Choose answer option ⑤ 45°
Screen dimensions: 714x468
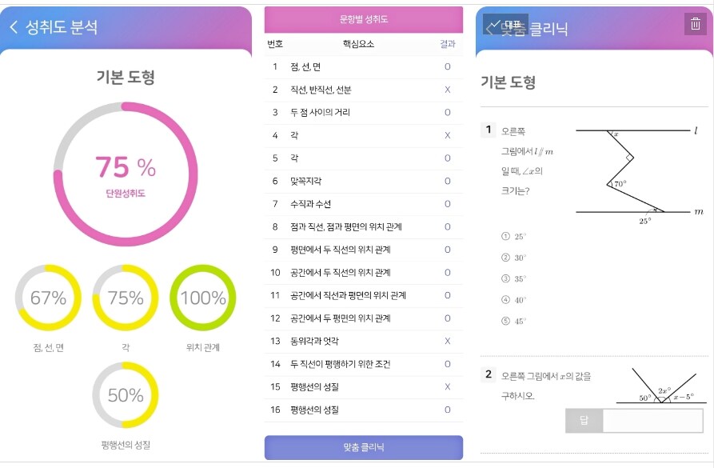513,321
